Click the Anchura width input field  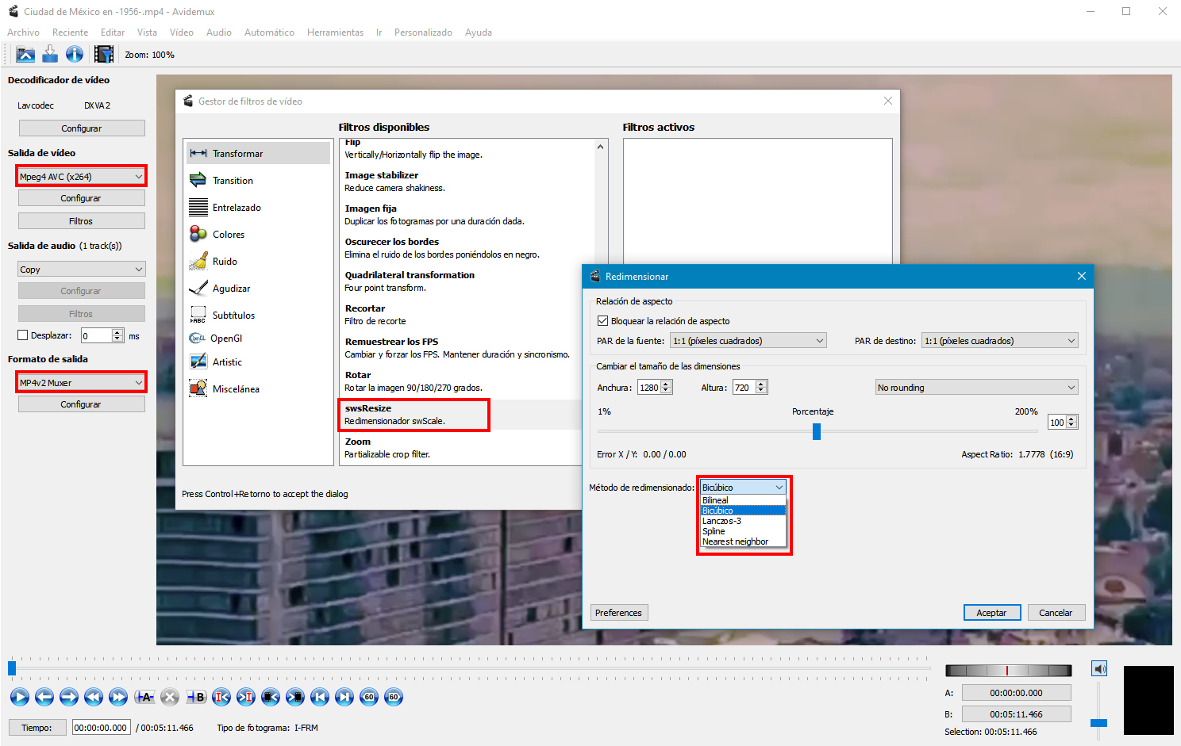pyautogui.click(x=650, y=388)
